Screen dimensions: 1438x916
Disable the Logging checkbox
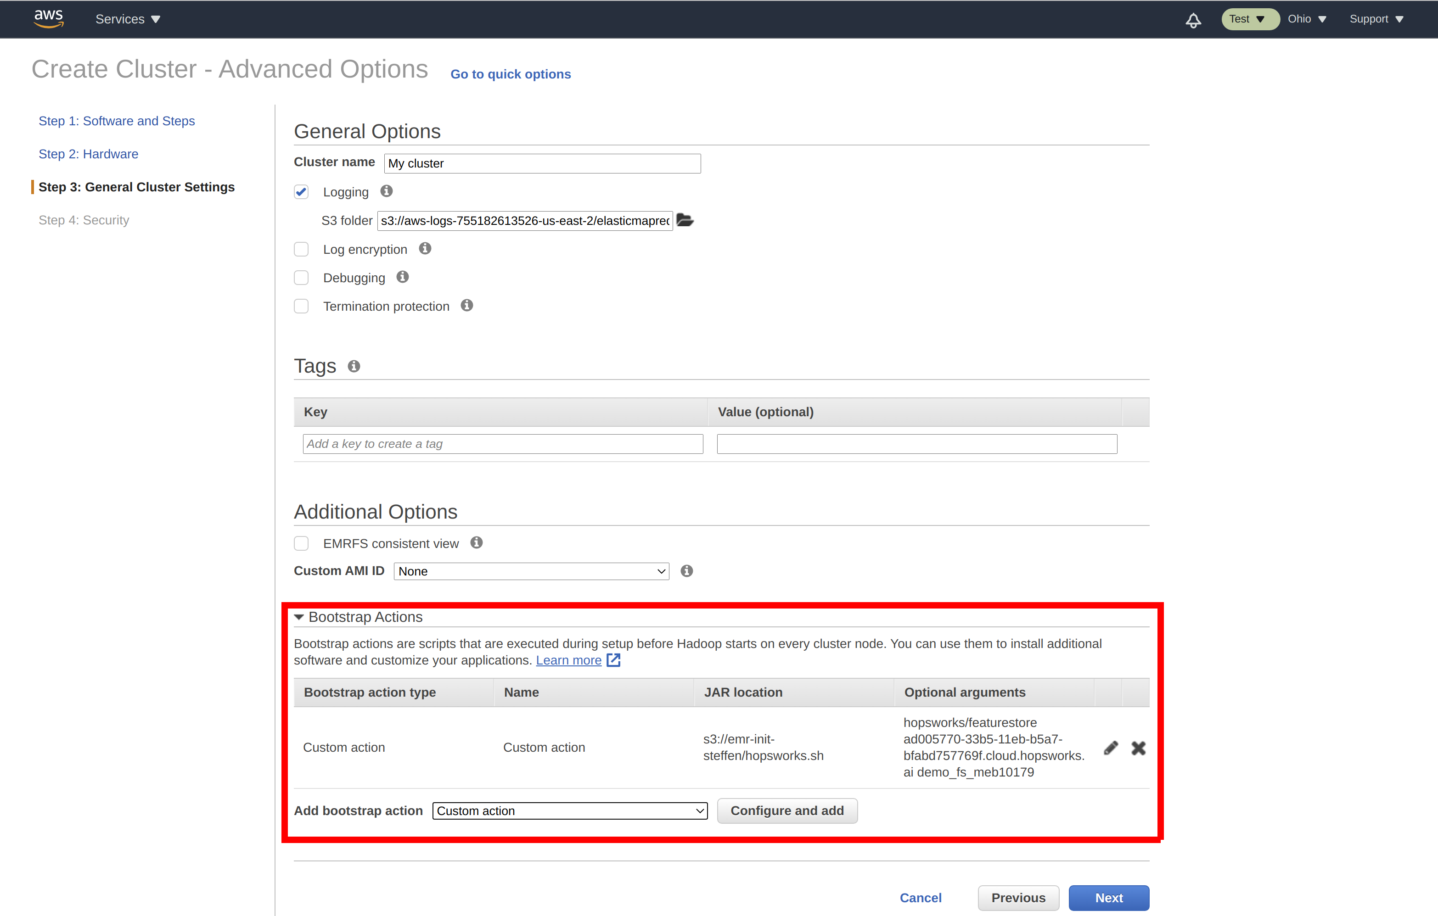pyautogui.click(x=302, y=191)
